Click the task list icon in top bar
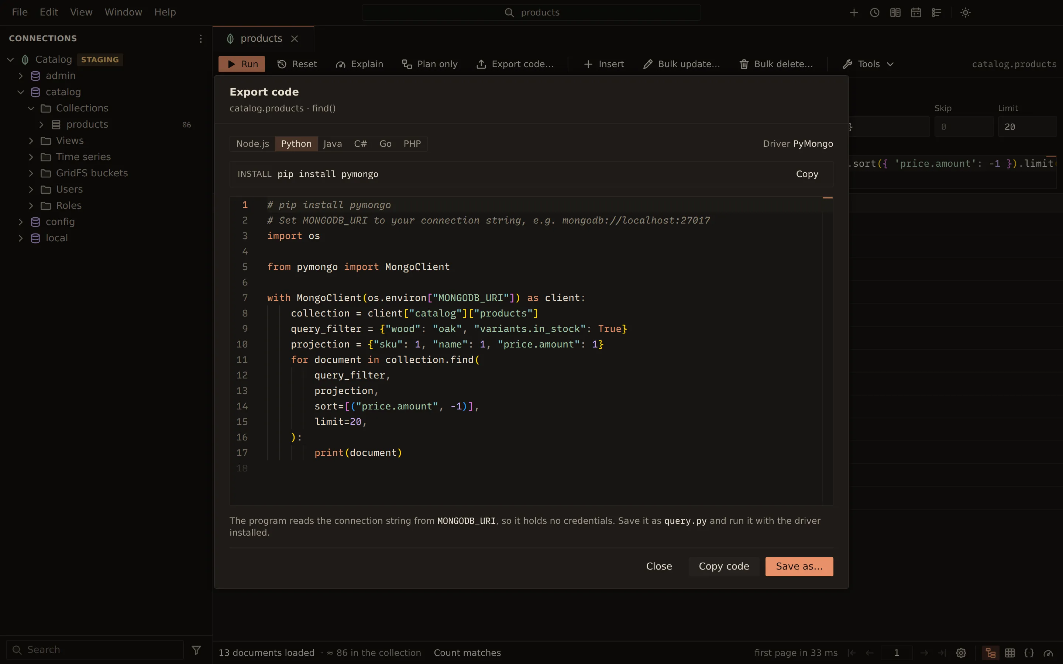The height and width of the screenshot is (664, 1063). 936,13
